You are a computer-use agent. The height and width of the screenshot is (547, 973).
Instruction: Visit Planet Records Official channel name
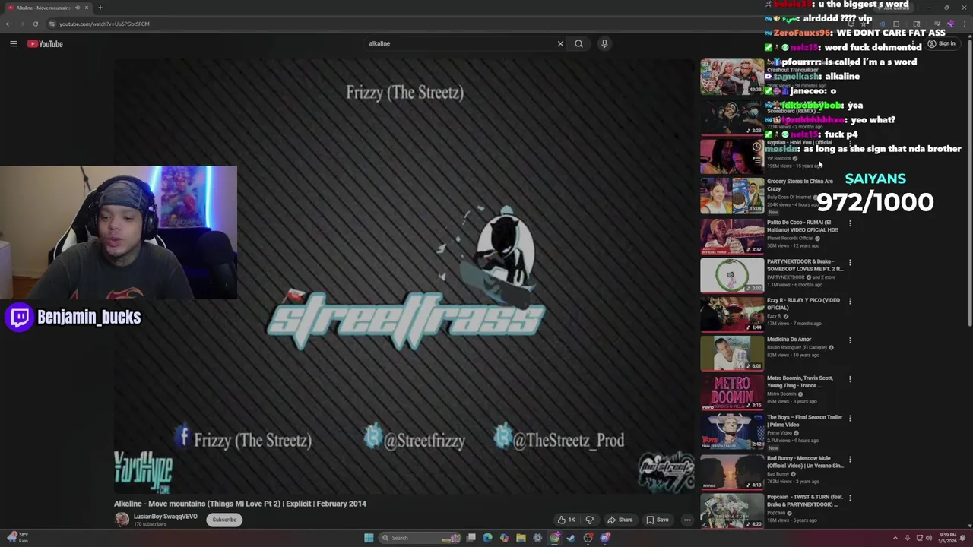point(791,238)
